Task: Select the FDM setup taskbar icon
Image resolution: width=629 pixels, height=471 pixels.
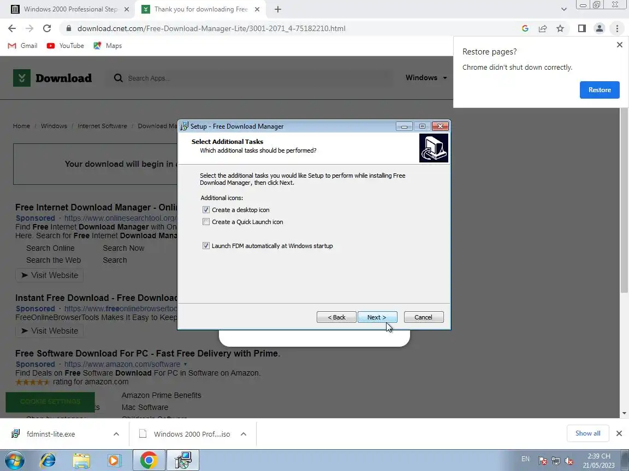Action: 182,461
